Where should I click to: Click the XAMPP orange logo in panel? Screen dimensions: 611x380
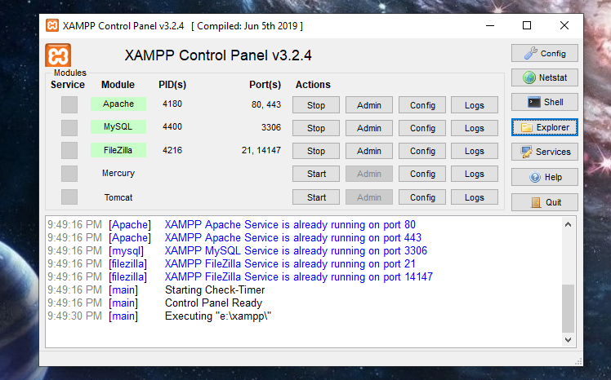[58, 55]
